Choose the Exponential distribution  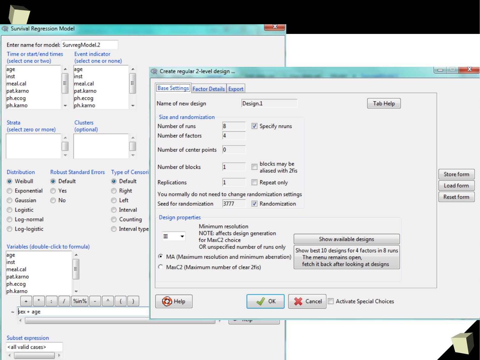[10, 191]
